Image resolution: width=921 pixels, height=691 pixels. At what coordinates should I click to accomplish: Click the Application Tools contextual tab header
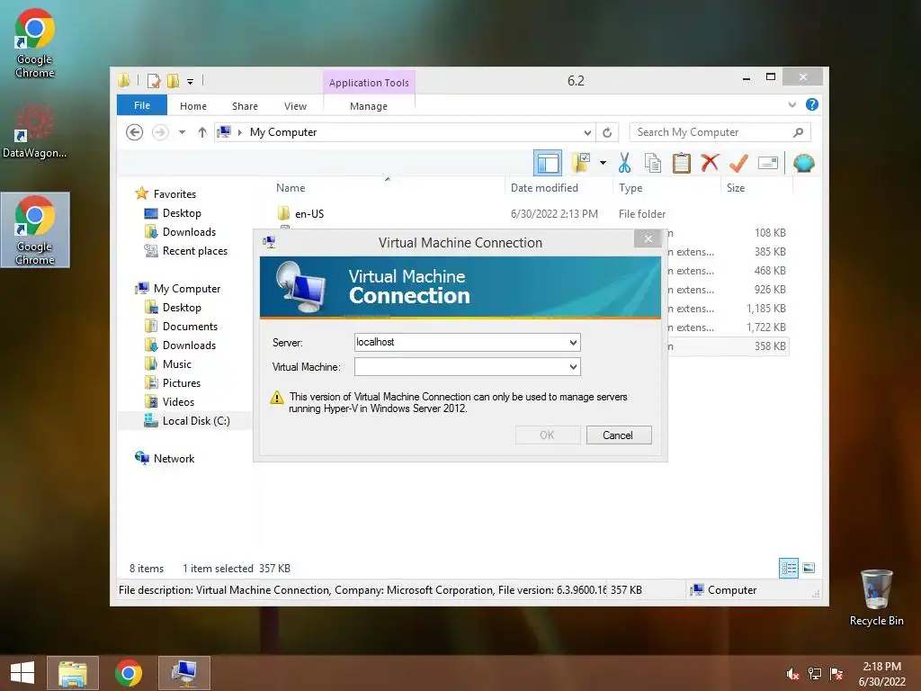coord(369,83)
